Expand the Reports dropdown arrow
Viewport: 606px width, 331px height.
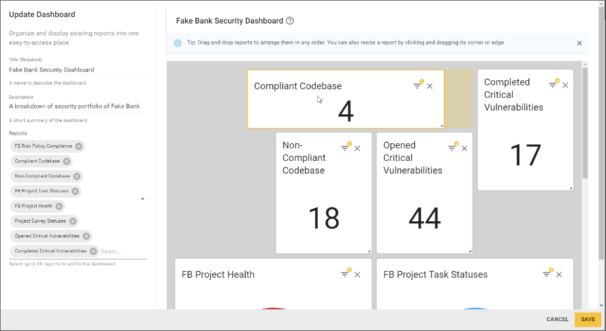click(x=142, y=199)
